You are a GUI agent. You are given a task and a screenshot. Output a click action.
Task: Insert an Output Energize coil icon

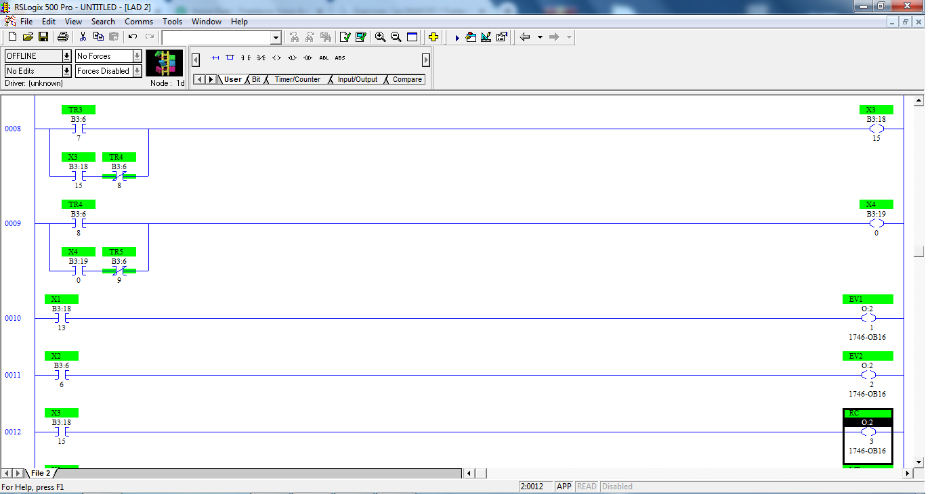(276, 58)
